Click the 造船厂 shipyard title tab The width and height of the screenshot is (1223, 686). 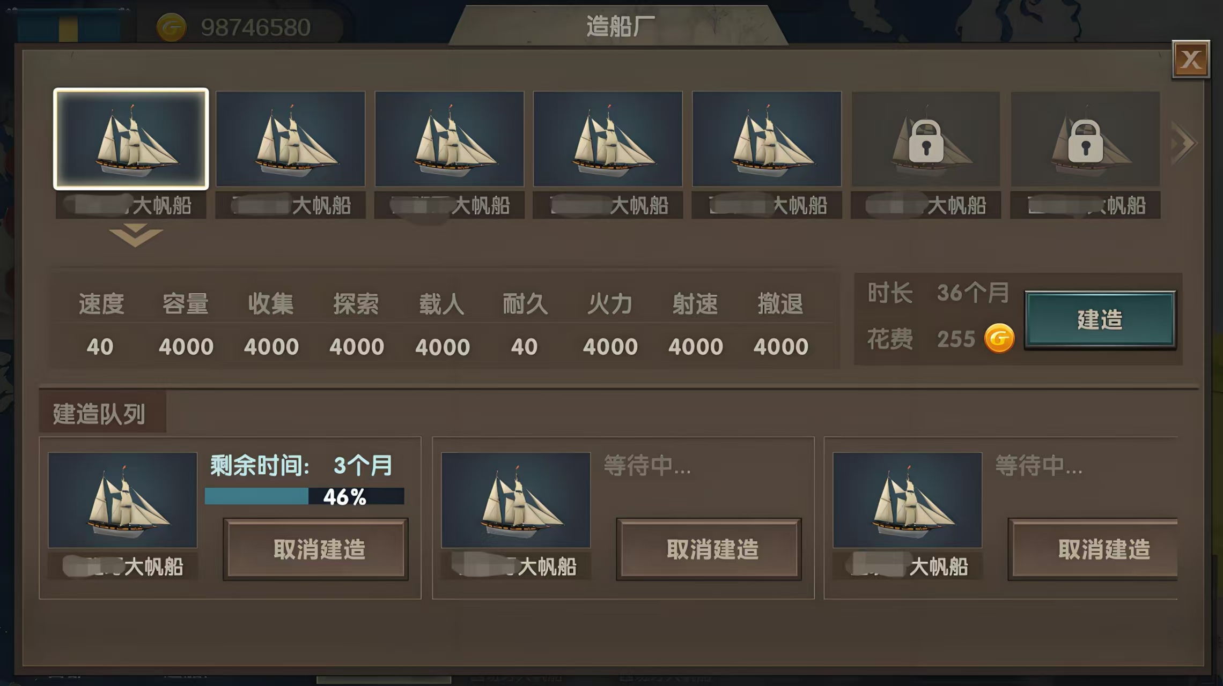click(x=619, y=26)
